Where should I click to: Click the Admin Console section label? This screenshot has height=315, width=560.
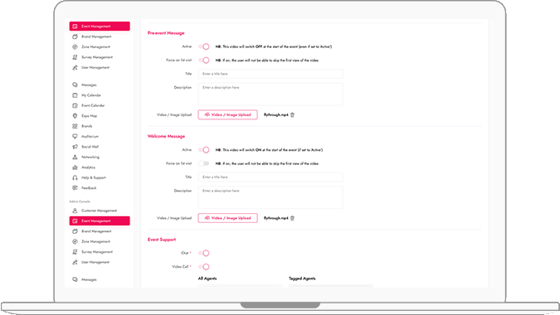pyautogui.click(x=80, y=201)
